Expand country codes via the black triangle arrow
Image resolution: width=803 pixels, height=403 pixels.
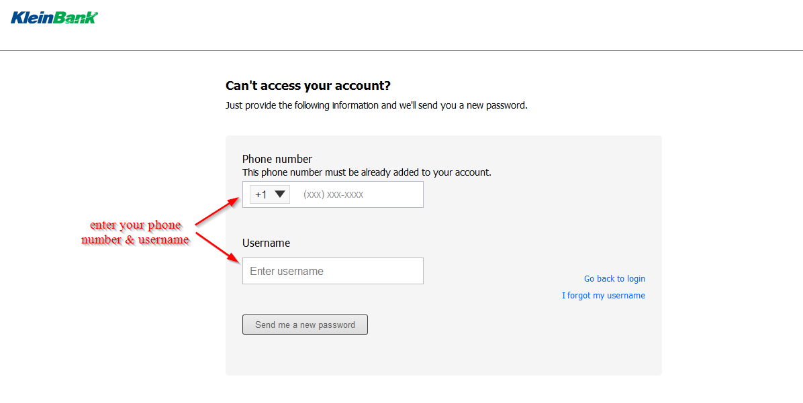tap(279, 194)
